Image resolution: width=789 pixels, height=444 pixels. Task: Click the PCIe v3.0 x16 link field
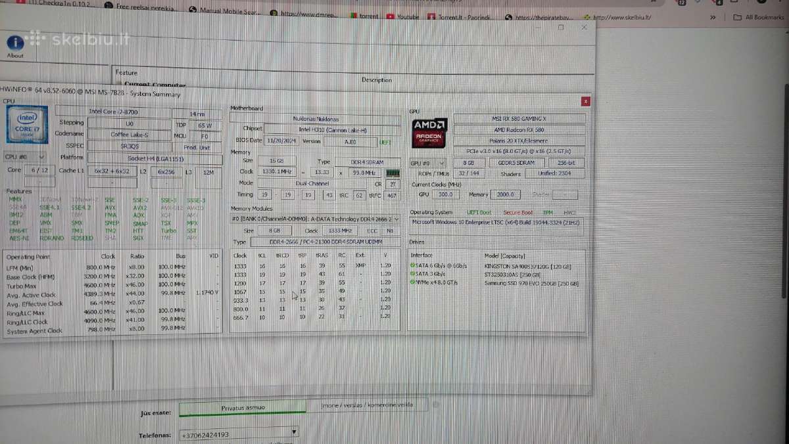tap(519, 151)
